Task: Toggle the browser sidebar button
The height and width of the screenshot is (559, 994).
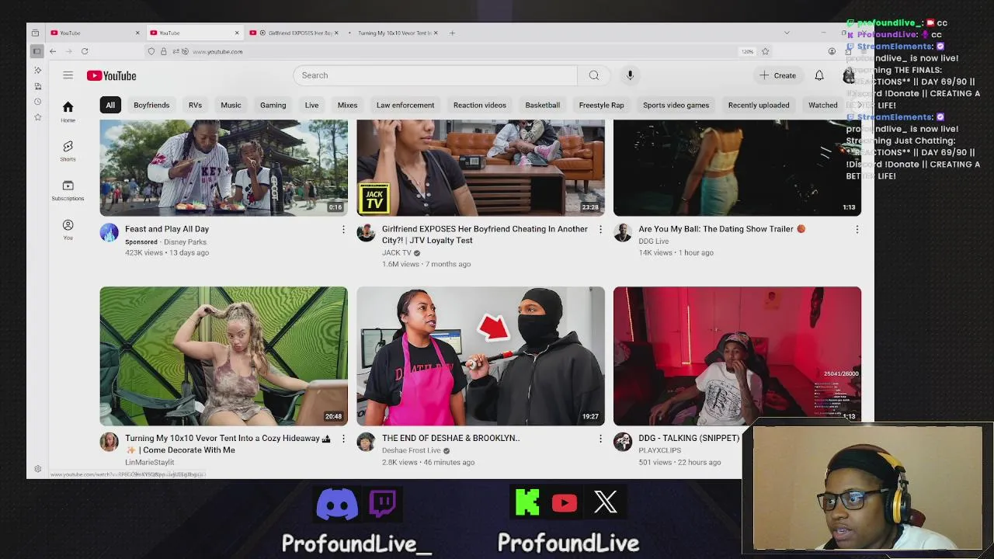Action: click(36, 51)
